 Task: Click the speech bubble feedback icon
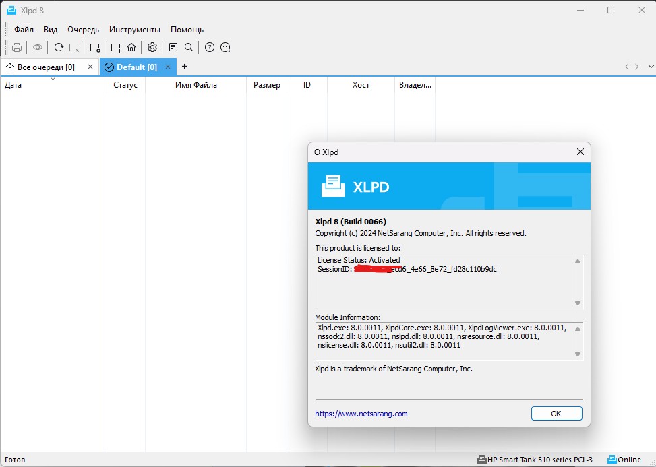pos(225,48)
